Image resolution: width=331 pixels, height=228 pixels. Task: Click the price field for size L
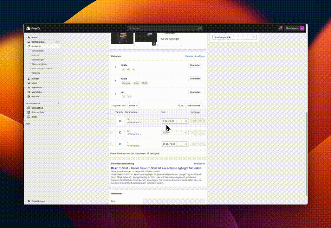[175, 144]
